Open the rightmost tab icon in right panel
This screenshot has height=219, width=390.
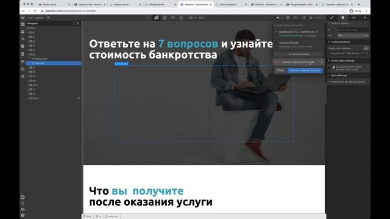click(365, 18)
